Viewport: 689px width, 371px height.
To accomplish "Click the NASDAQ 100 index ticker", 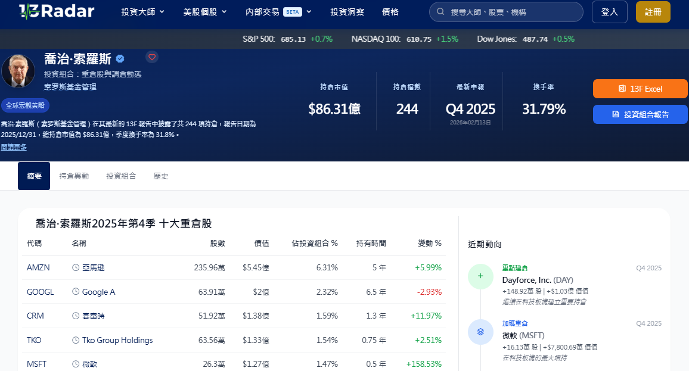I will pos(405,39).
